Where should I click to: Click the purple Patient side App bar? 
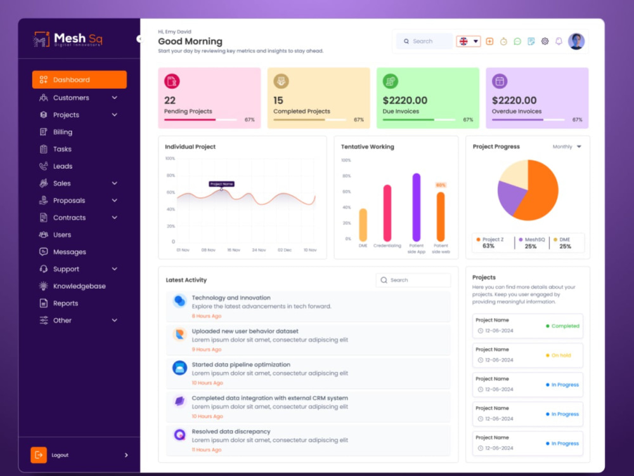click(x=416, y=208)
